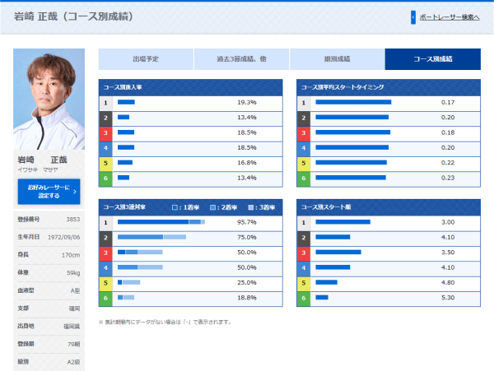Click red course 3 badge in 進入率 table
The image size is (494, 371).
(x=106, y=132)
